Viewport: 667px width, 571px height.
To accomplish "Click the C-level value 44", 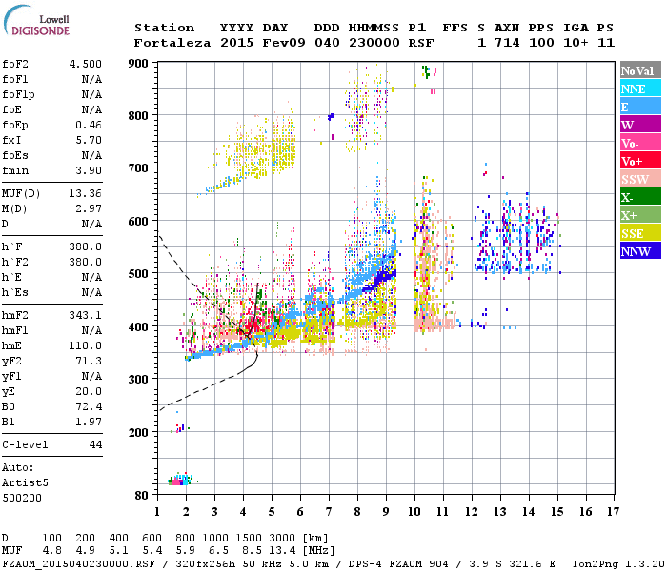I will tap(95, 444).
